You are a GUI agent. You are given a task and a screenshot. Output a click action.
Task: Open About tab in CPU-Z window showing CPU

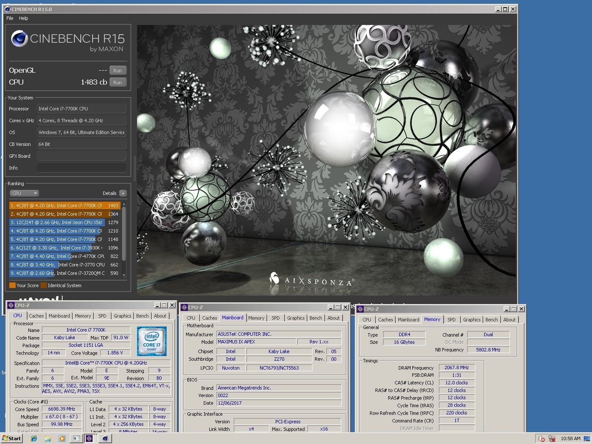160,316
